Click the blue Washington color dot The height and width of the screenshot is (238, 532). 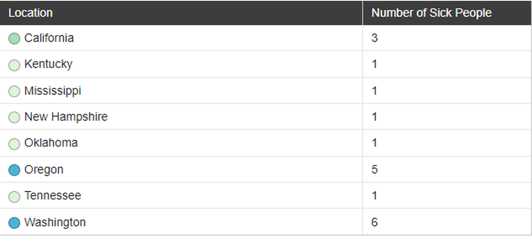click(x=14, y=223)
